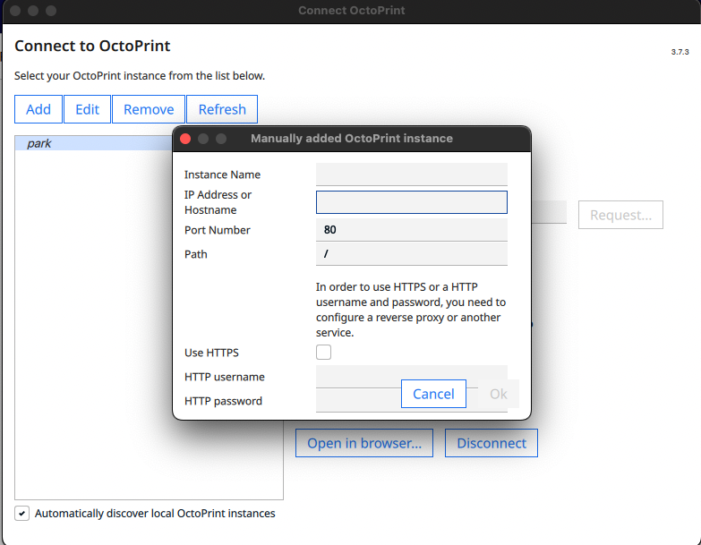The height and width of the screenshot is (545, 701).
Task: Close the Connect OctoPrint window
Action: tap(15, 10)
